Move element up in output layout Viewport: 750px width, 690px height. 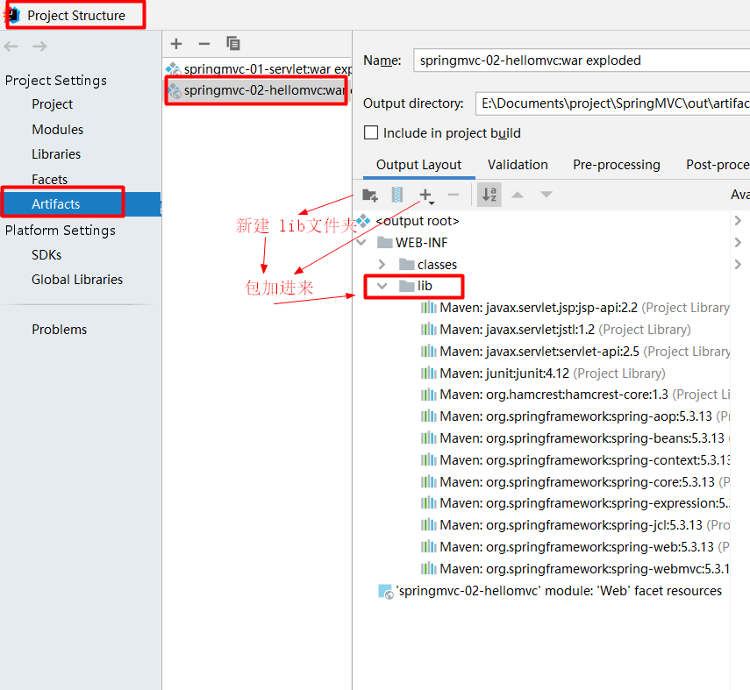(518, 195)
